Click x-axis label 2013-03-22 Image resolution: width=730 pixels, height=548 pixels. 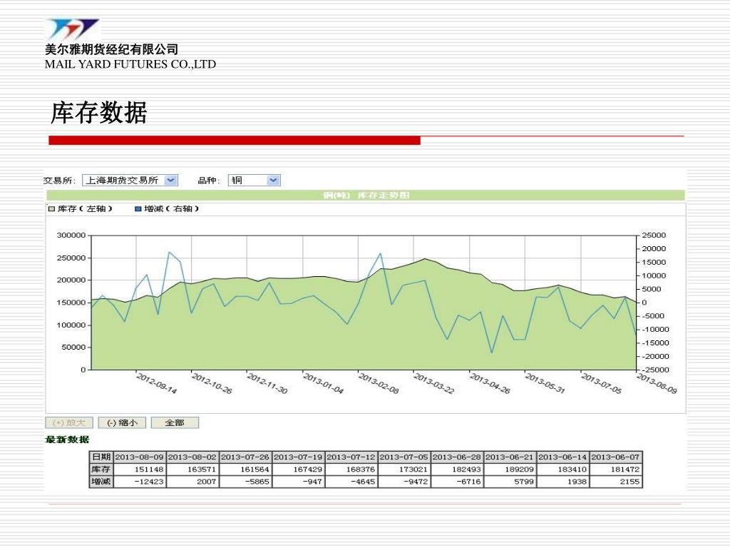pyautogui.click(x=434, y=383)
